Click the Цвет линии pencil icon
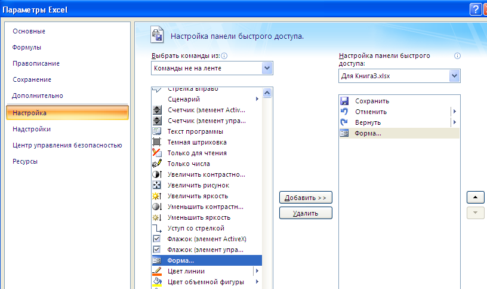Screen dimensions: 487x289 [x=157, y=271]
